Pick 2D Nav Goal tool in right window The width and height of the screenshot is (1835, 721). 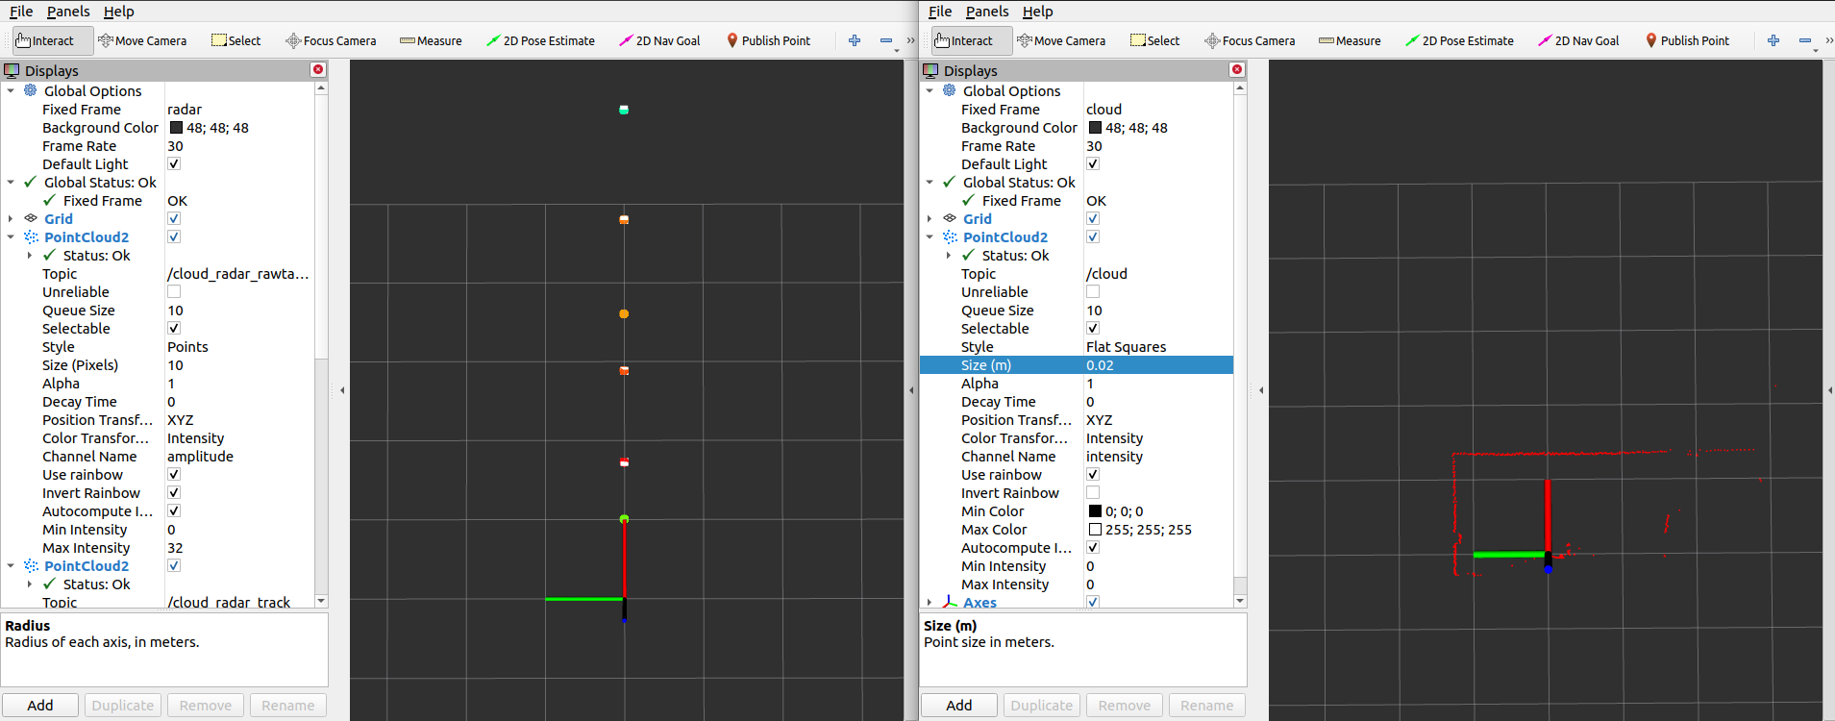1578,40
